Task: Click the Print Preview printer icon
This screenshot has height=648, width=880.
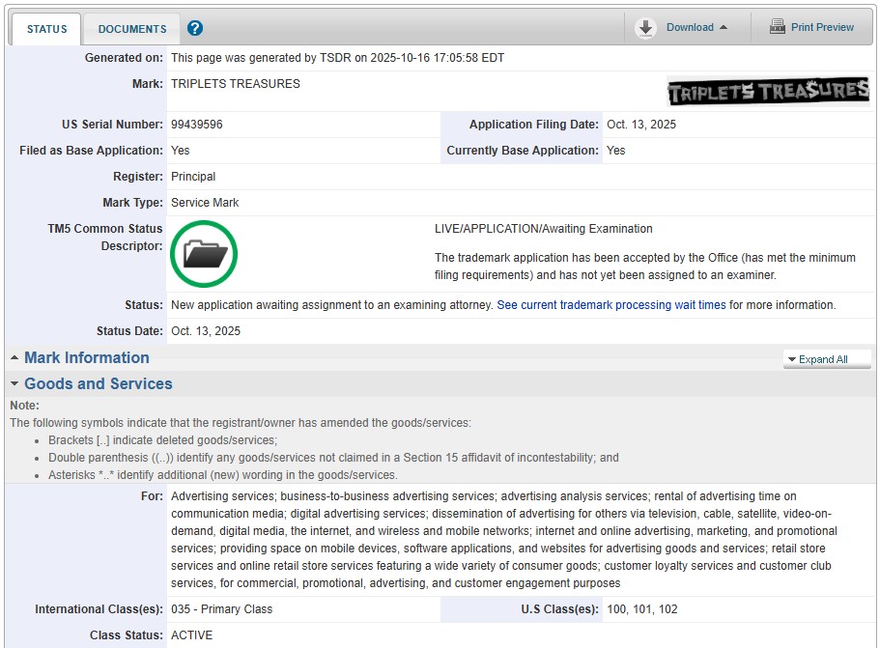Action: point(778,27)
